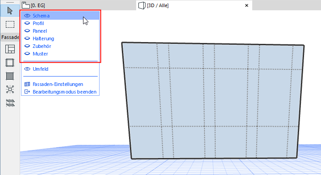This screenshot has width=321, height=175.
Task: Select the Arrow selection tool
Action: coord(10,11)
